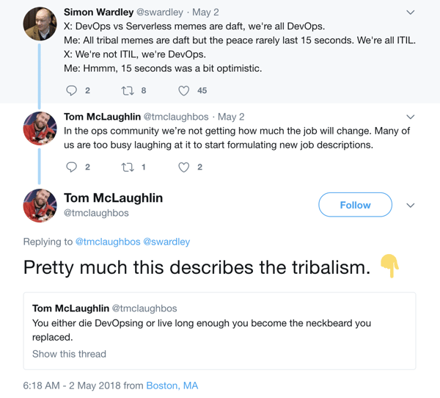The image size is (440, 398).
Task: Open more options chevron beside Follow button
Action: point(410,206)
